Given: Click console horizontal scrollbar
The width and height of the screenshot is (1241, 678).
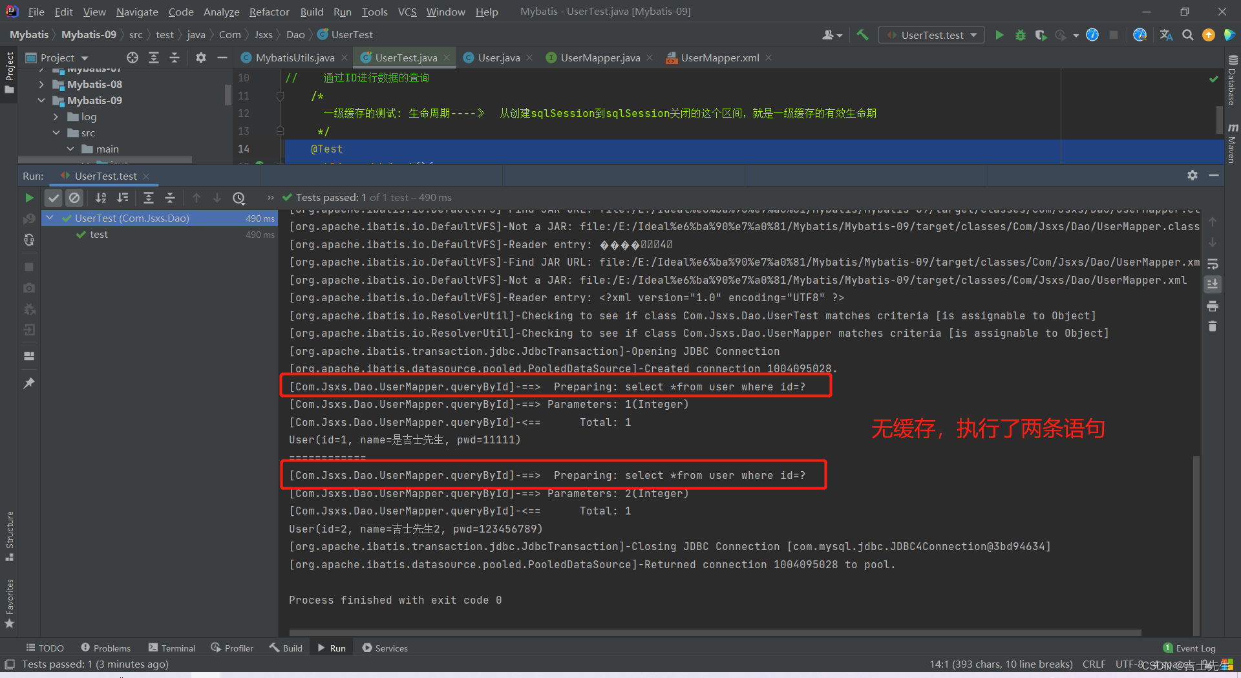Looking at the screenshot, I should [715, 633].
